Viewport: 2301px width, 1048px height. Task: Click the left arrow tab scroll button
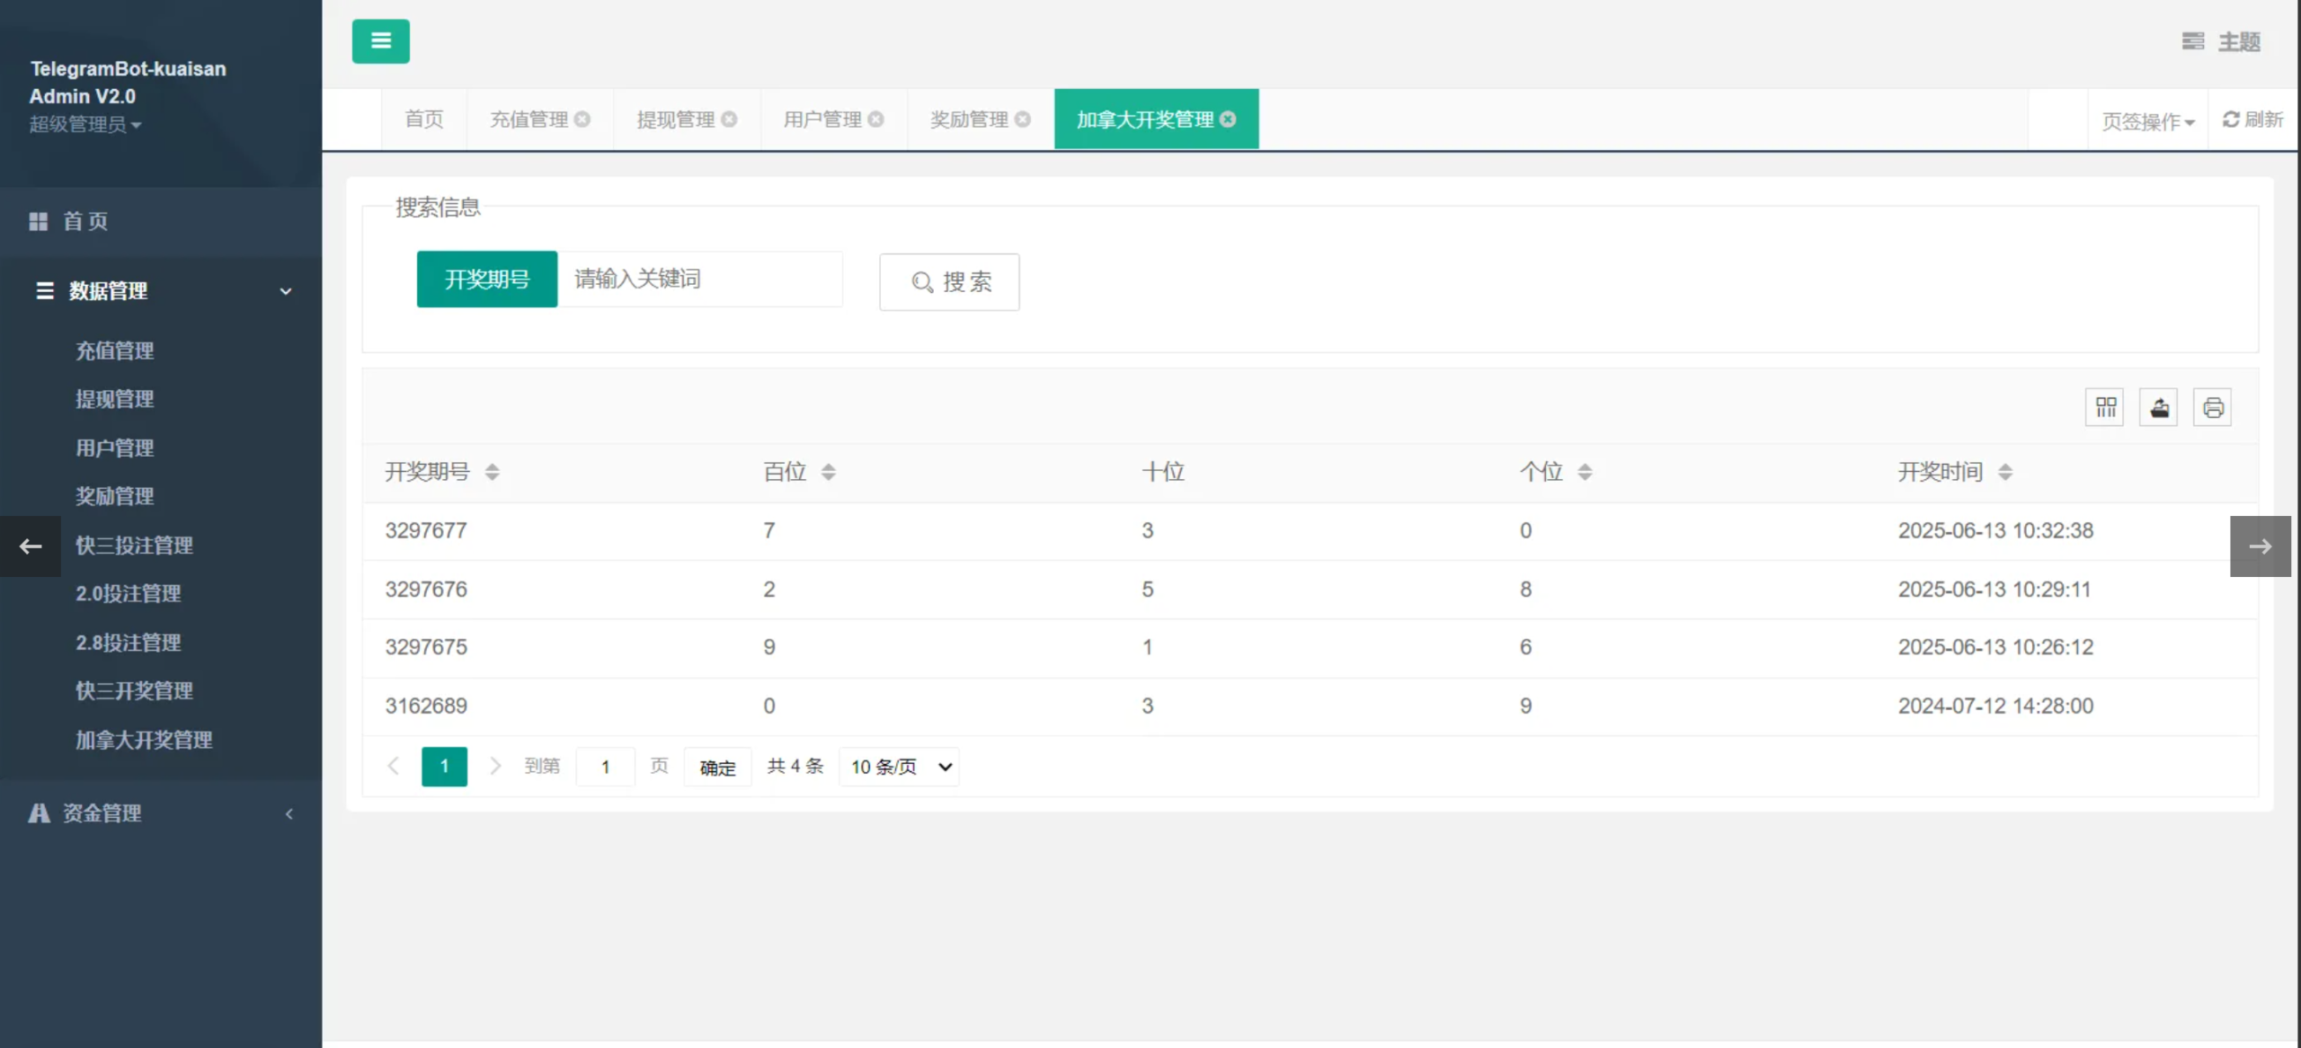[x=31, y=546]
